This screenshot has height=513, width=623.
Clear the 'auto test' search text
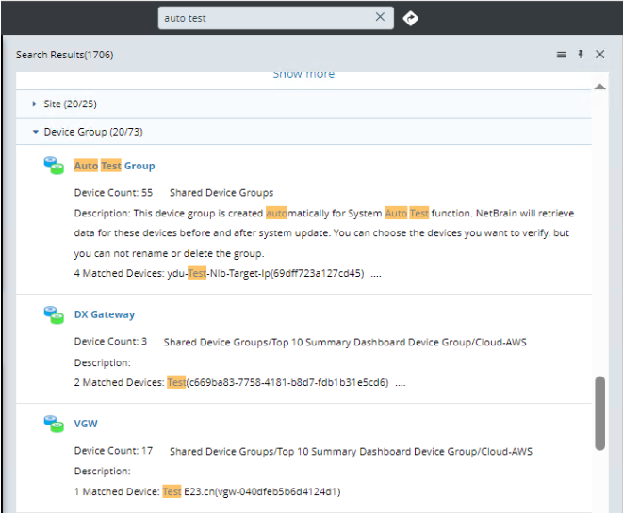(380, 17)
